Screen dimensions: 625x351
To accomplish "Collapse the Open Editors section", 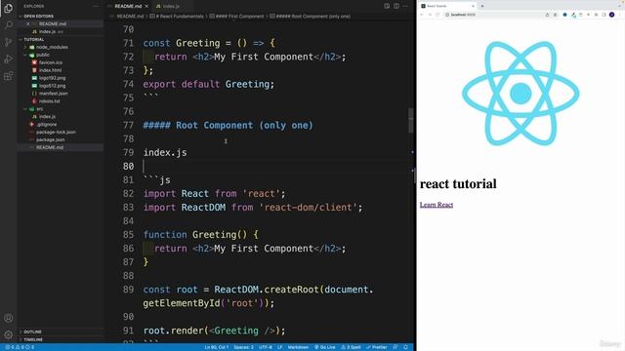I will coord(38,17).
